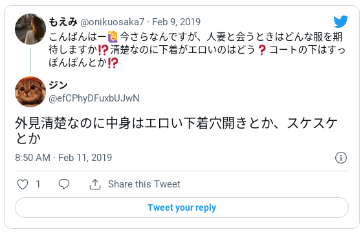Click the Tweet your reply button
This screenshot has width=363, height=234.
point(182,207)
